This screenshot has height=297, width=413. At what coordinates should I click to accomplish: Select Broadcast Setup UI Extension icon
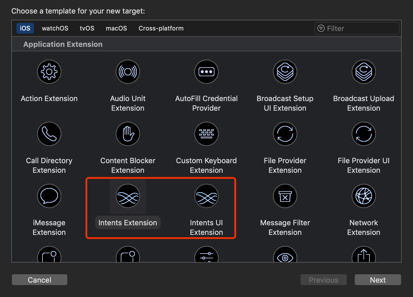285,72
